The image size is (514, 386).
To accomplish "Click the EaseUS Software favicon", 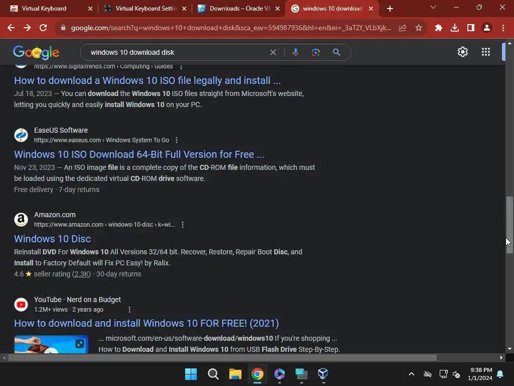I will point(21,135).
